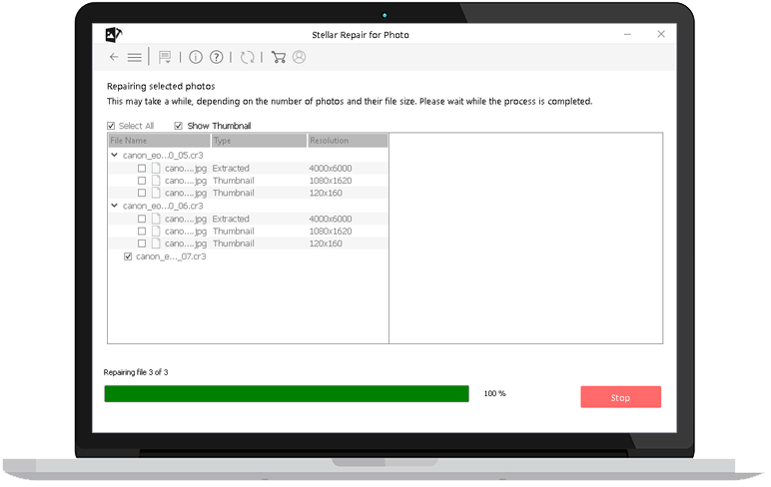771x487 pixels.
Task: Check the 120x160 Thumbnail under _06.cr3
Action: point(142,243)
